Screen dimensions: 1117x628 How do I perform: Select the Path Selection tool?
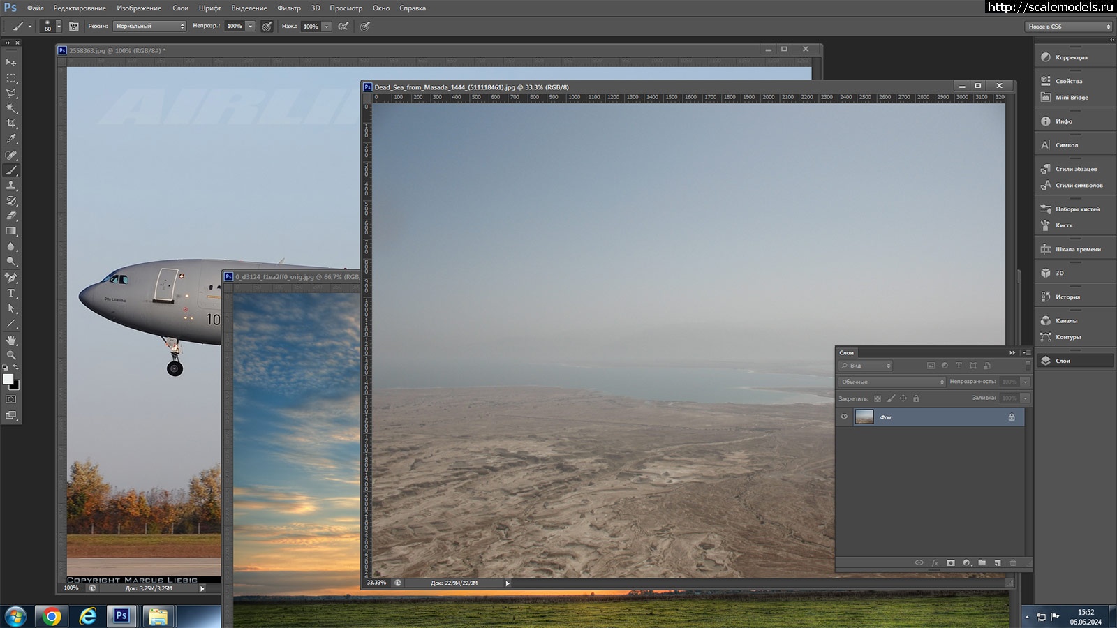point(11,309)
